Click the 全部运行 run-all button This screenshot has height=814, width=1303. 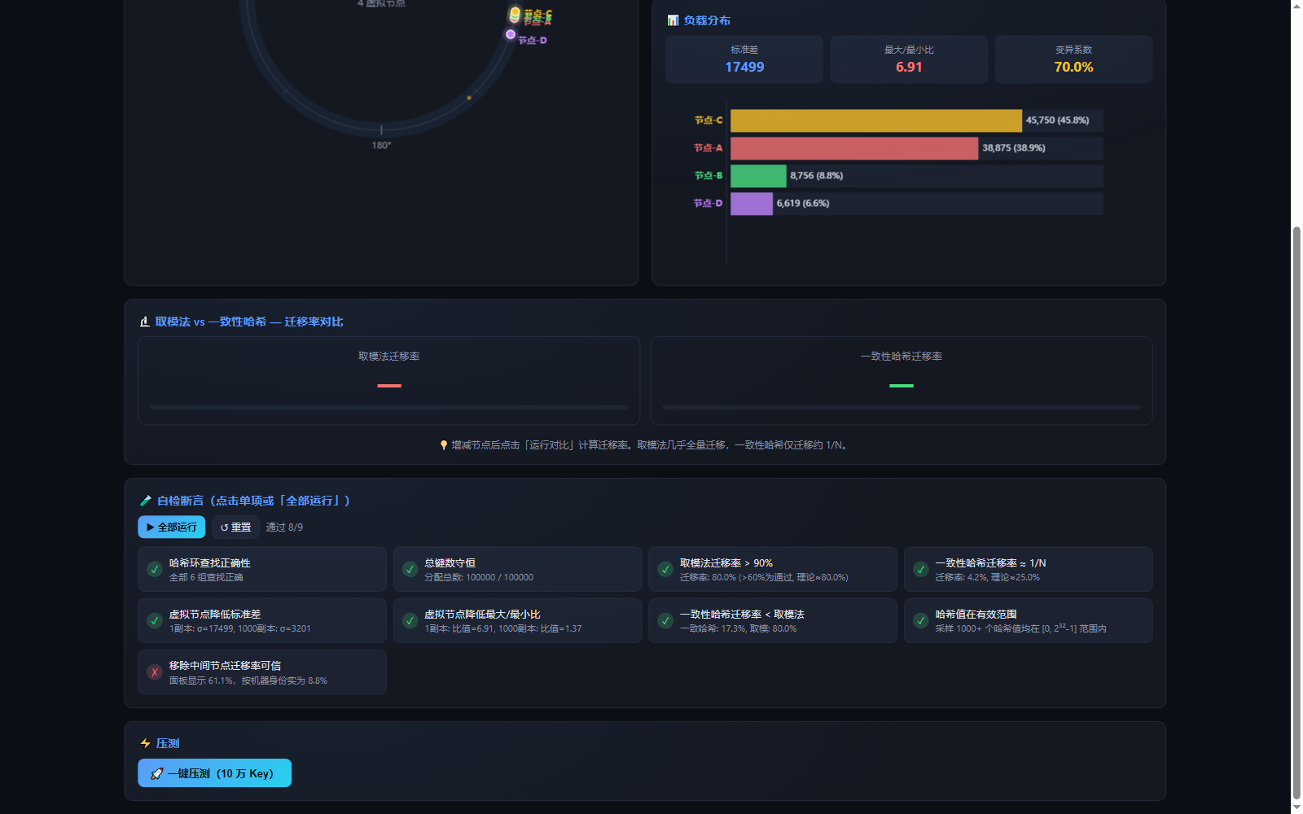(x=171, y=527)
